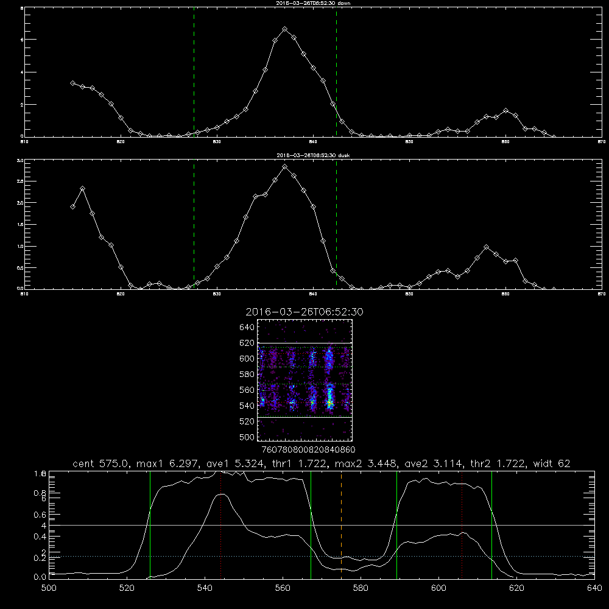Click heatmap y-axis label 640
The width and height of the screenshot is (609, 609).
coord(247,328)
